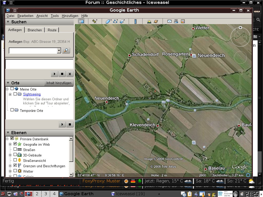263x197 pixels.
Task: Toggle the Sightseeing checkbox
Action: [15, 94]
